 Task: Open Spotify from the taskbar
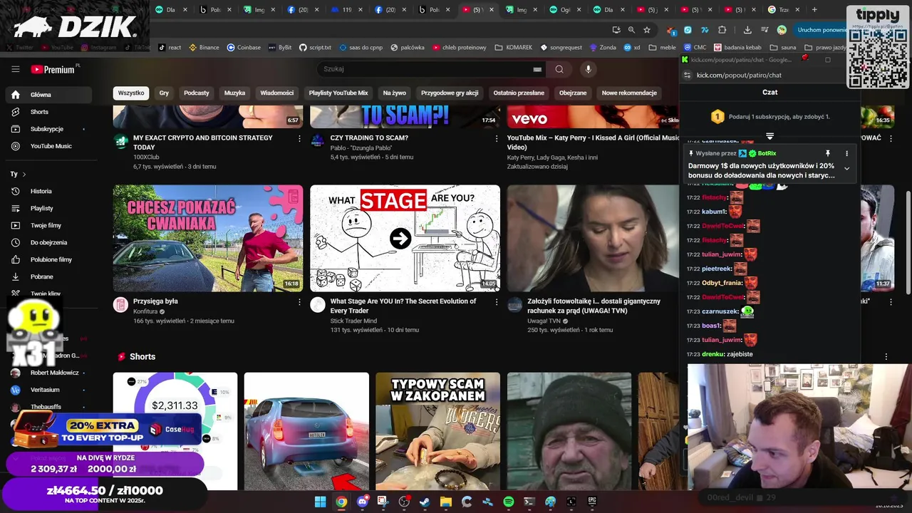509,502
